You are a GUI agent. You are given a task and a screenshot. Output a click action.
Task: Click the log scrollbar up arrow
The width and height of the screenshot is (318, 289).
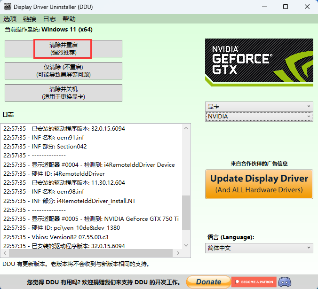(x=187, y=128)
